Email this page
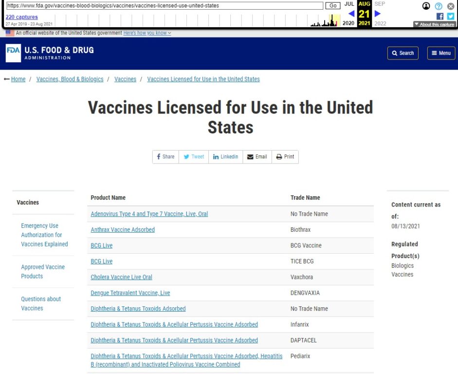 click(257, 157)
